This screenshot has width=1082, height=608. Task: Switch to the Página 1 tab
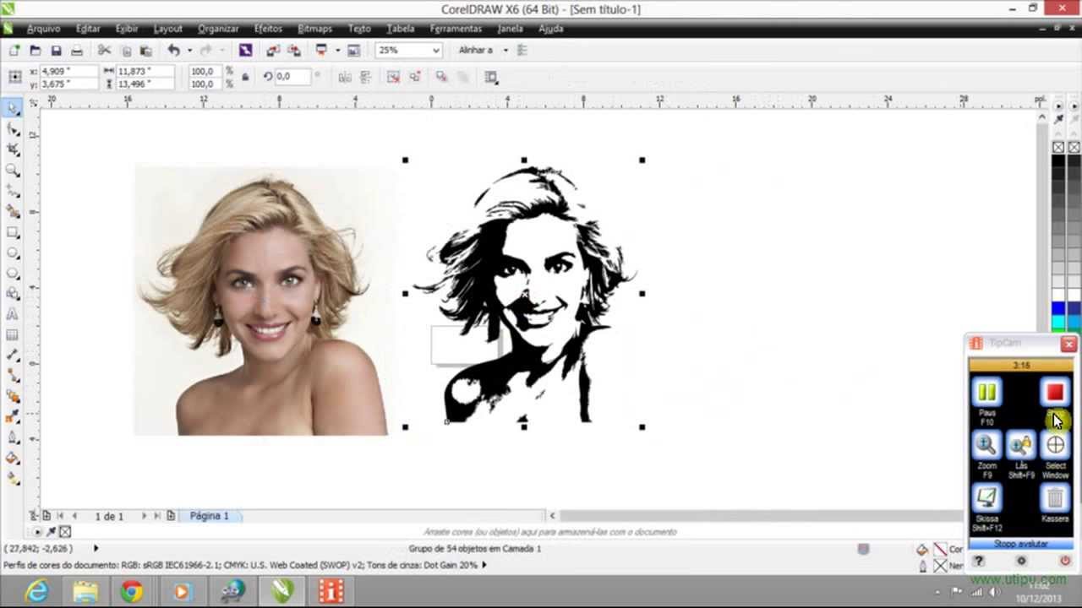point(209,516)
